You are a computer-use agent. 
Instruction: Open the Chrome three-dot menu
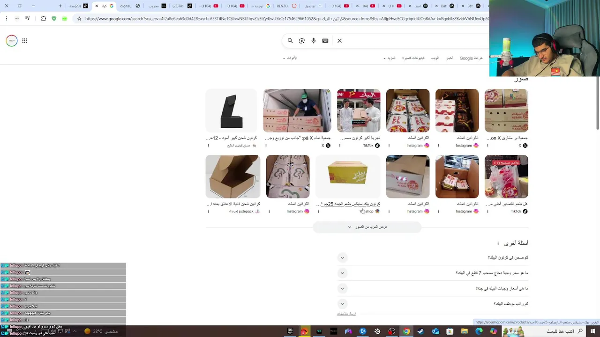coord(6,19)
